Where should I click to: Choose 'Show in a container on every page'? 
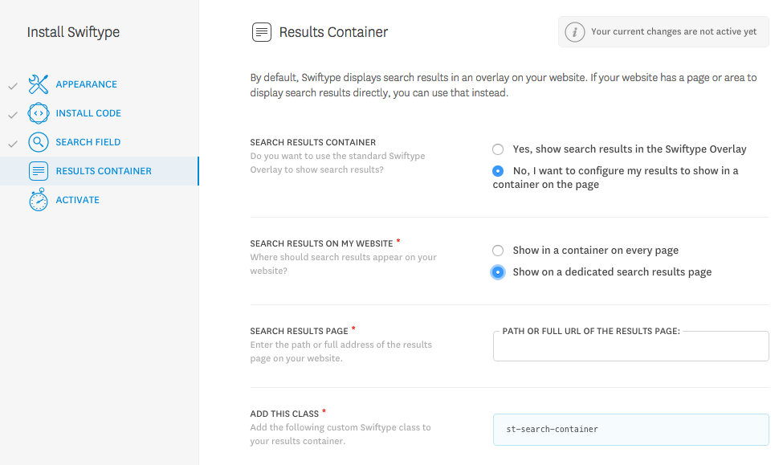[498, 251]
